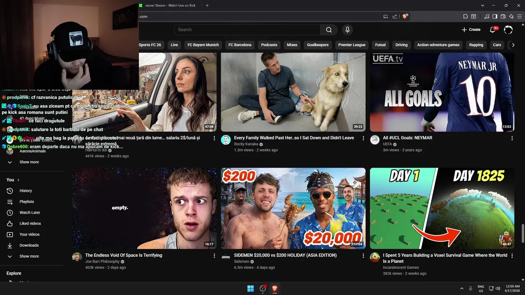The height and width of the screenshot is (295, 525).
Task: Click the YouTube search input field
Action: (247, 29)
